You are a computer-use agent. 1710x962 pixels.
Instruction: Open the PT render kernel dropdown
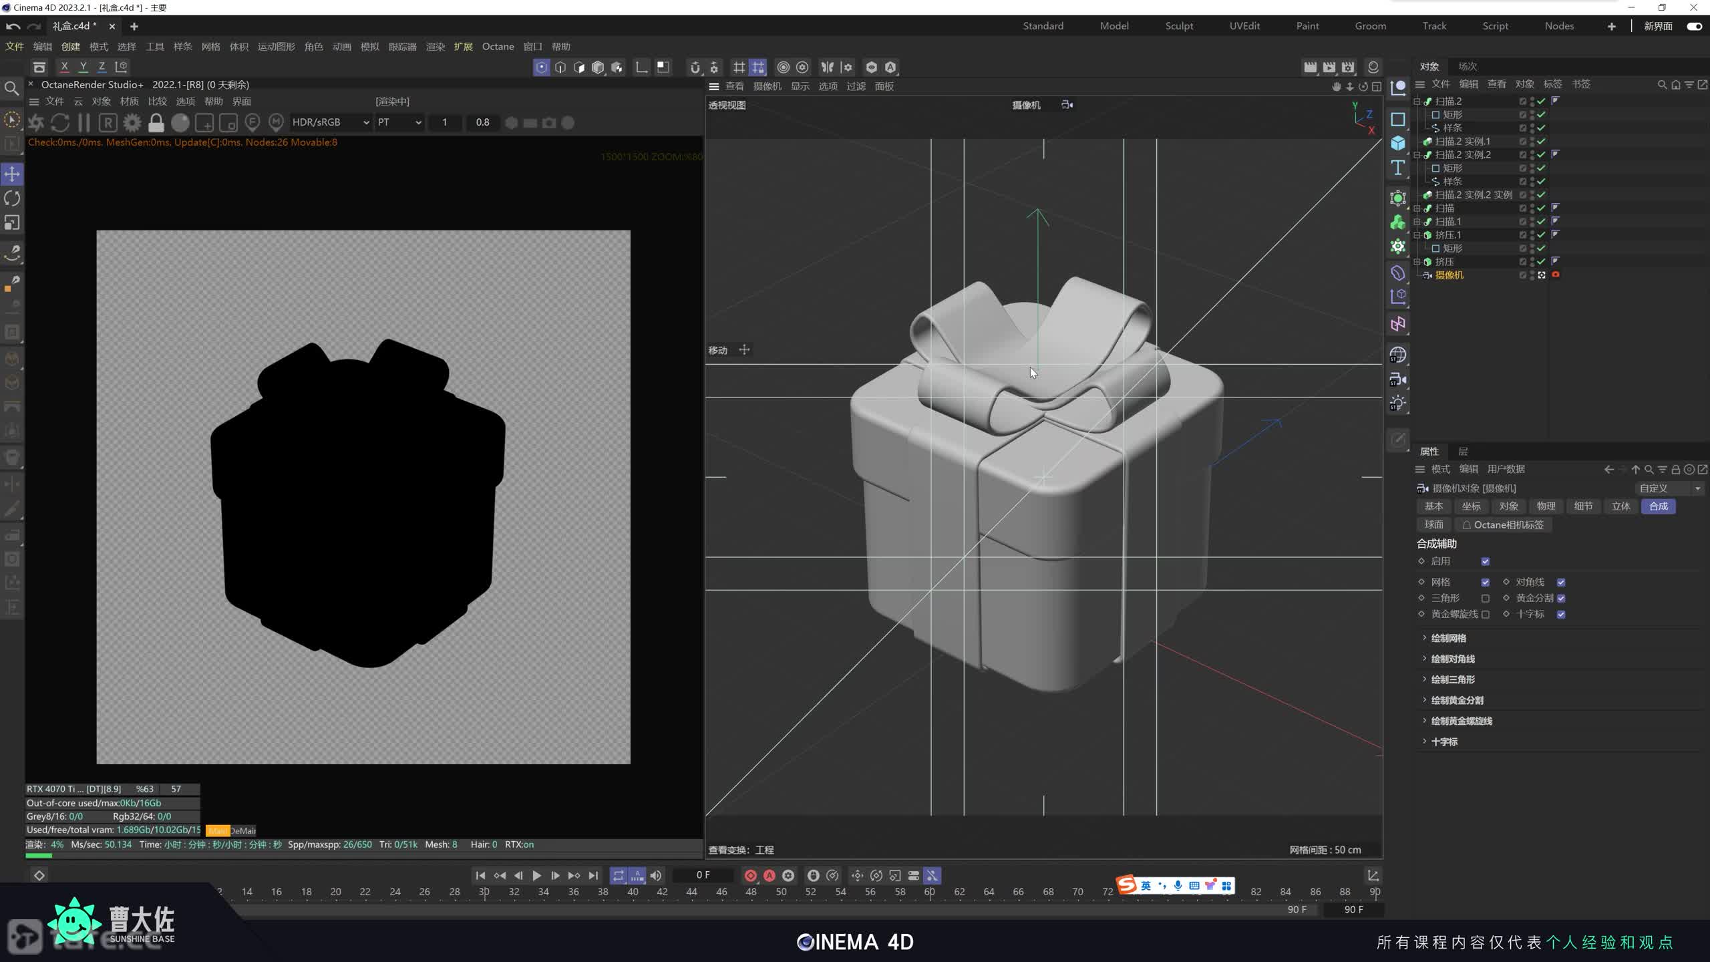[x=399, y=122]
